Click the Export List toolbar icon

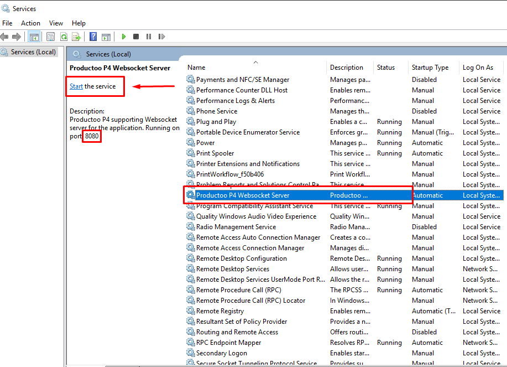pos(76,37)
